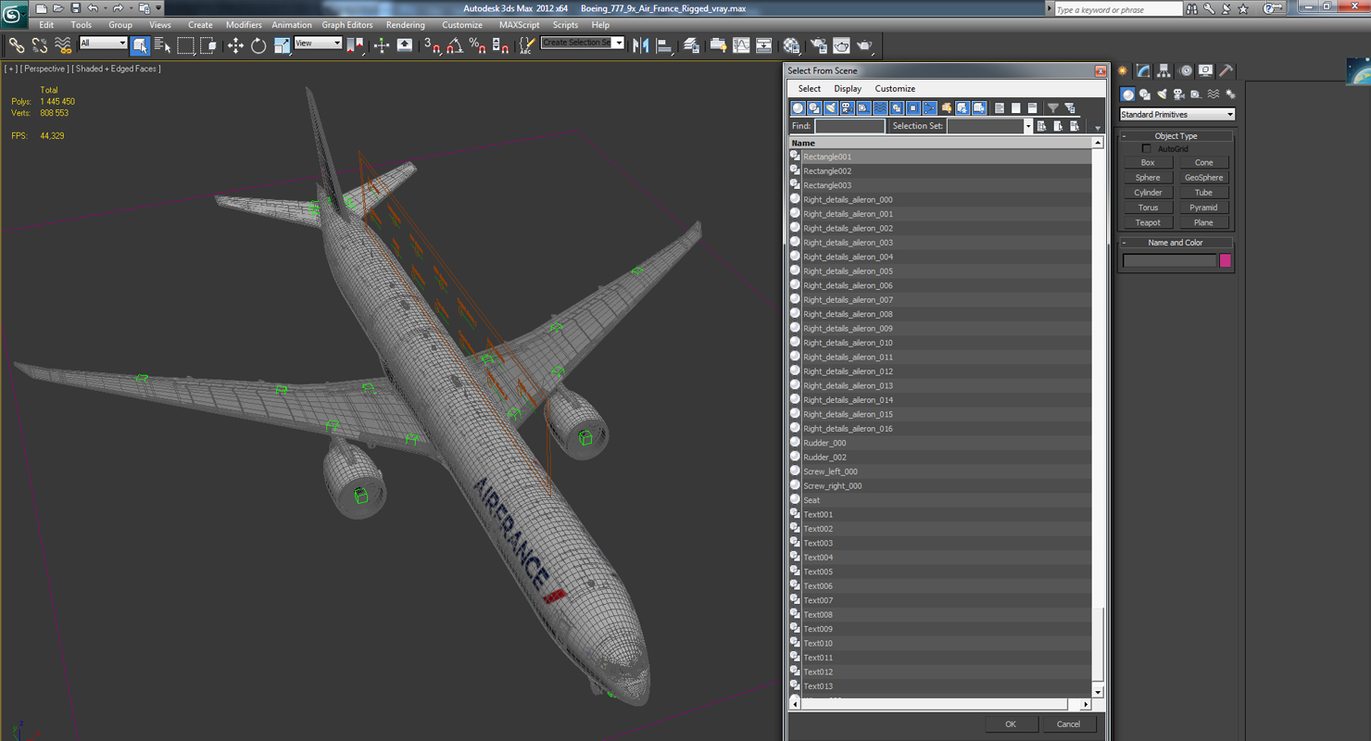Image resolution: width=1371 pixels, height=741 pixels.
Task: Open the Motion command panel
Action: click(x=1185, y=70)
